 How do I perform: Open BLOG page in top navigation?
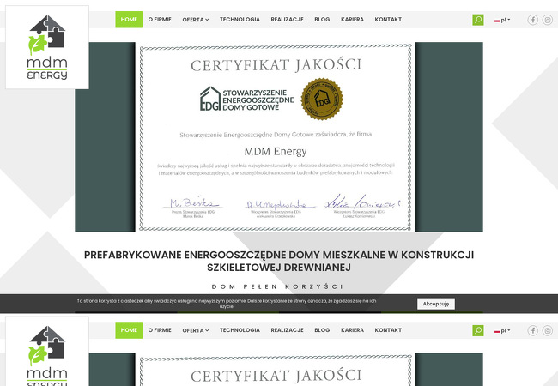[x=322, y=20]
